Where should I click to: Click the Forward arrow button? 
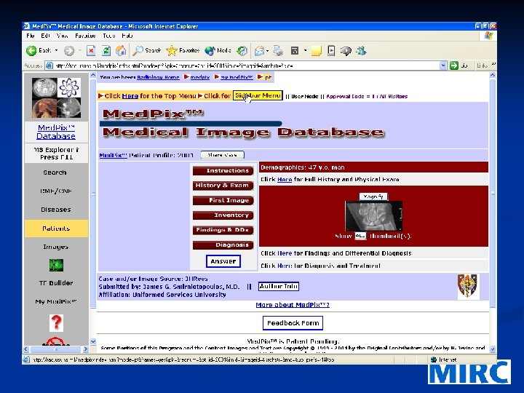(69, 51)
